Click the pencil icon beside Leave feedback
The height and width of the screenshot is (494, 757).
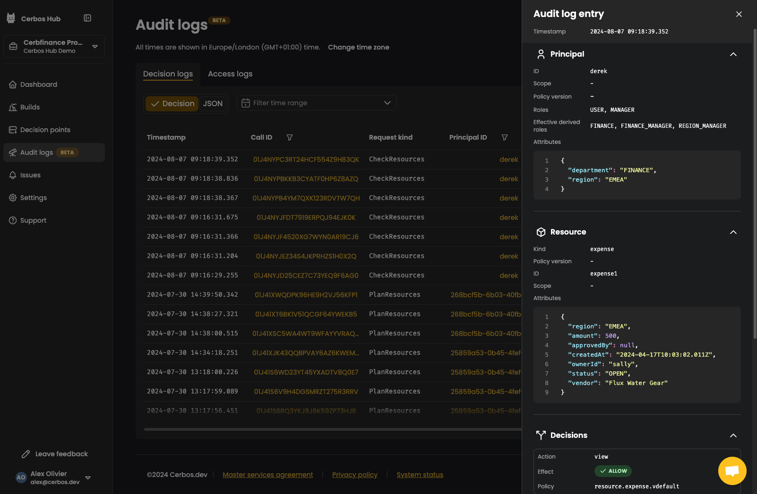coord(26,454)
